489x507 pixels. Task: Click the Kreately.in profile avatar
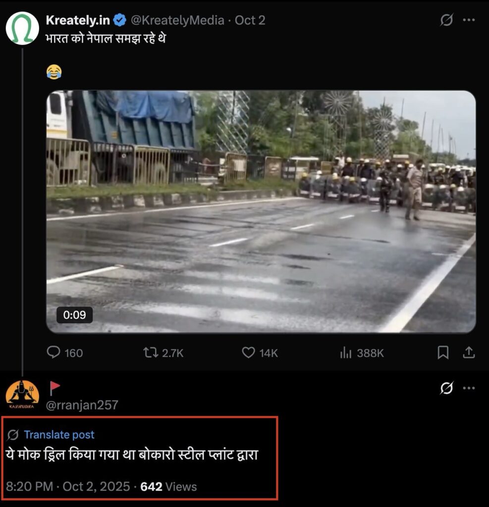[x=22, y=28]
